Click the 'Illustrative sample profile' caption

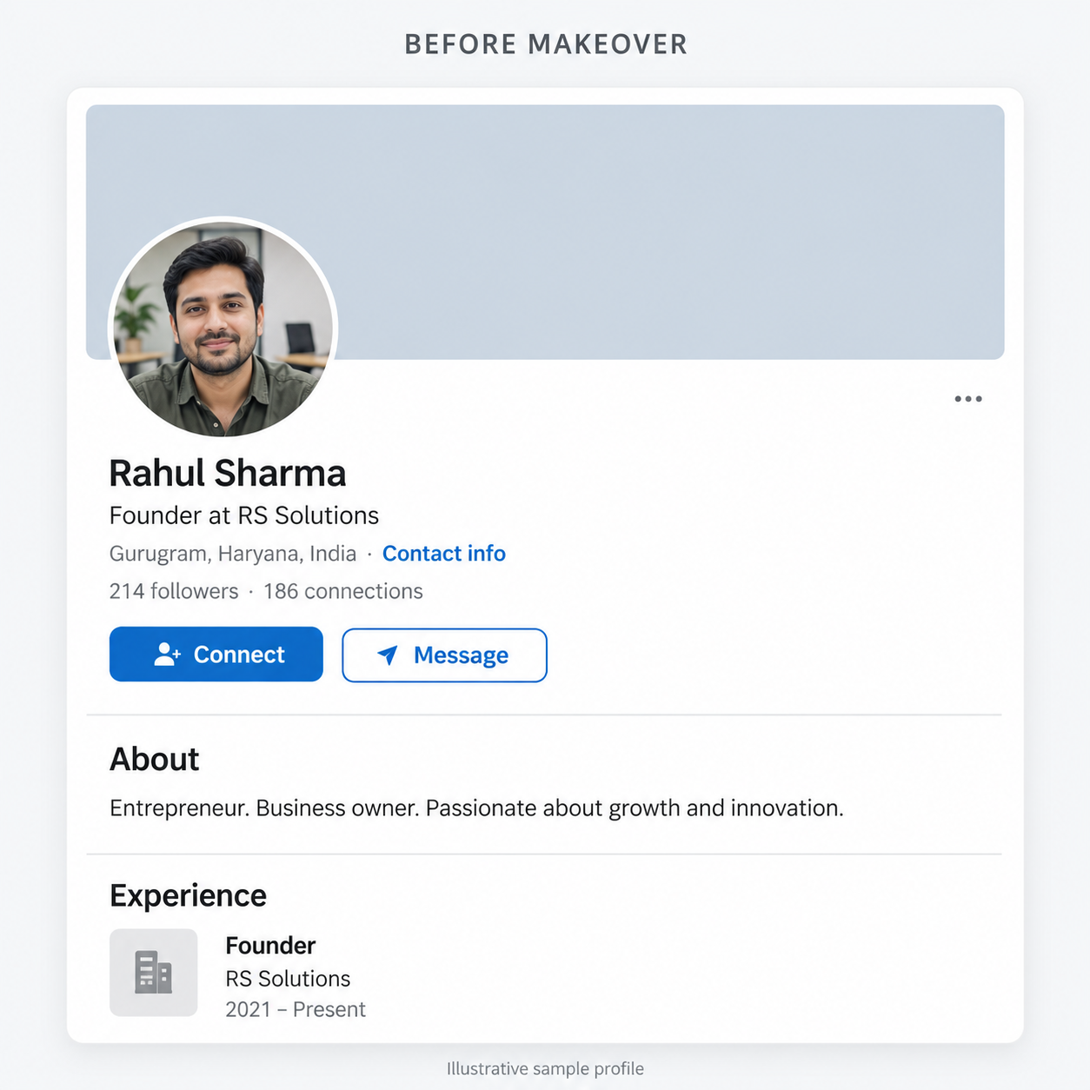tap(545, 1068)
